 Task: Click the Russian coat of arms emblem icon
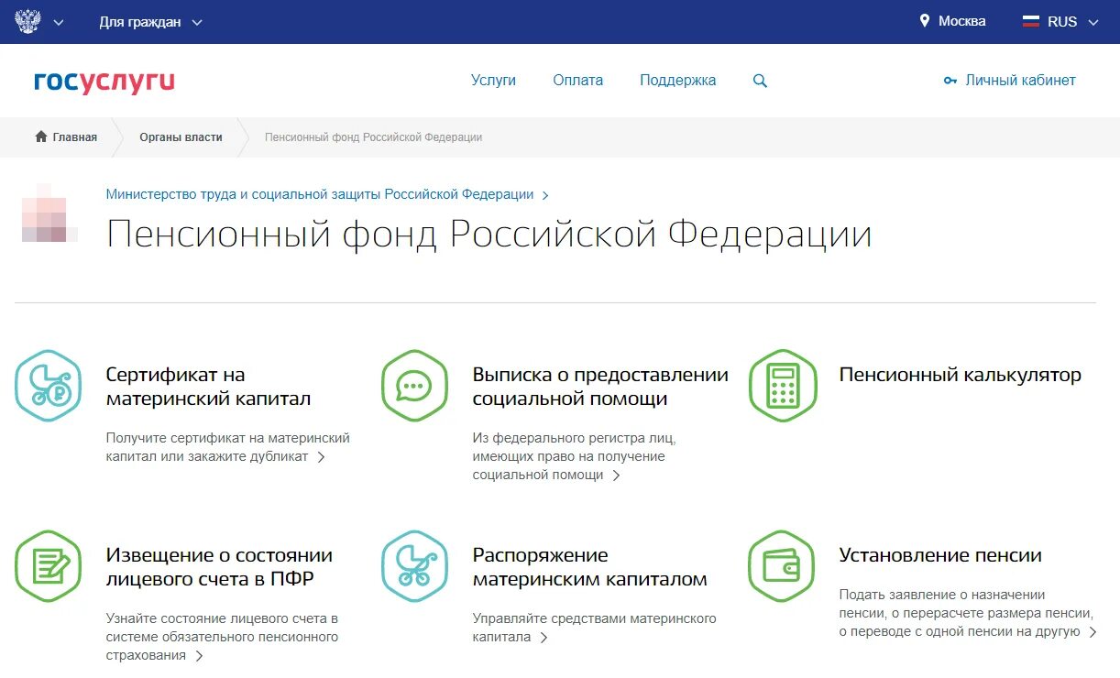click(27, 21)
